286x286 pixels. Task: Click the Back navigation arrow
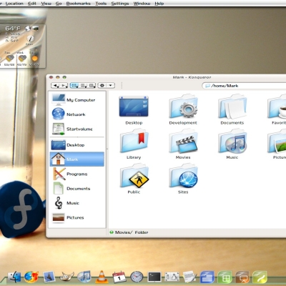pos(55,85)
